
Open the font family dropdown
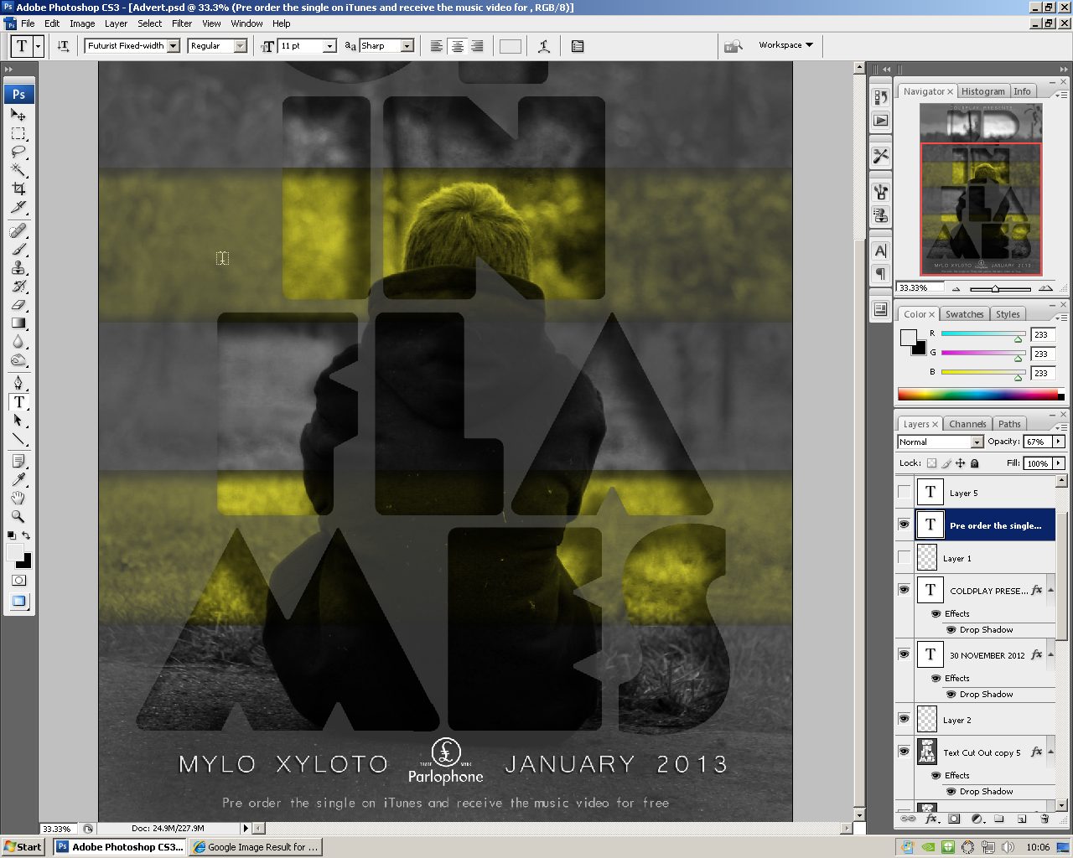(x=173, y=46)
